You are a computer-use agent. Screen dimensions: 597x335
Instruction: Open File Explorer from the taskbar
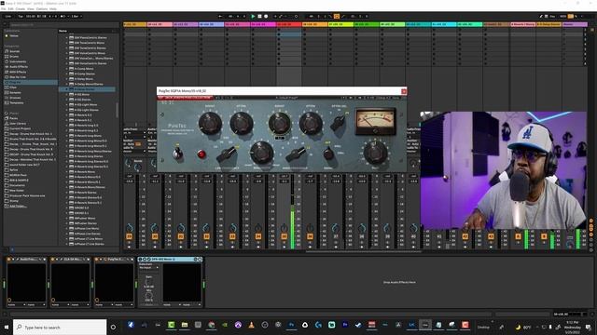pyautogui.click(x=185, y=325)
